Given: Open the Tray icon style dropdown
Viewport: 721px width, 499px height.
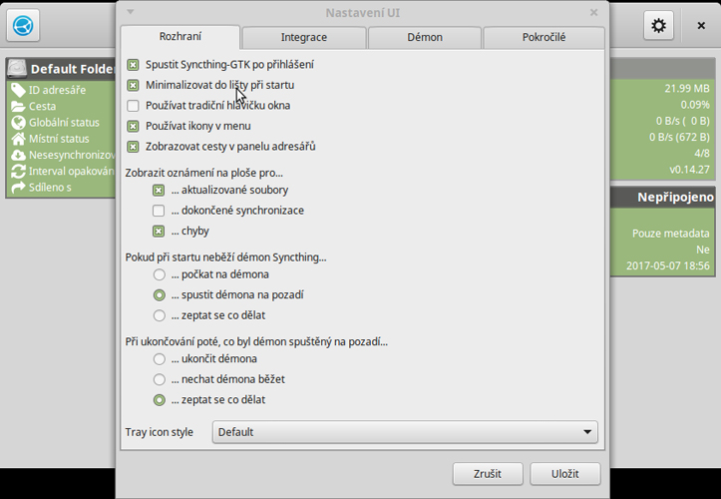Looking at the screenshot, I should [x=405, y=432].
